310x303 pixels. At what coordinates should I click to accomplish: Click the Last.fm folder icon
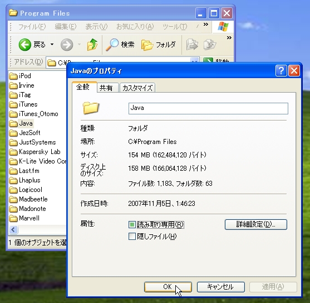(13, 171)
